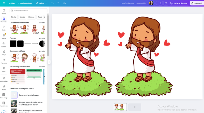Open the hamburger main menu
Viewport: 204px width, 113px height.
pyautogui.click(x=4, y=3)
